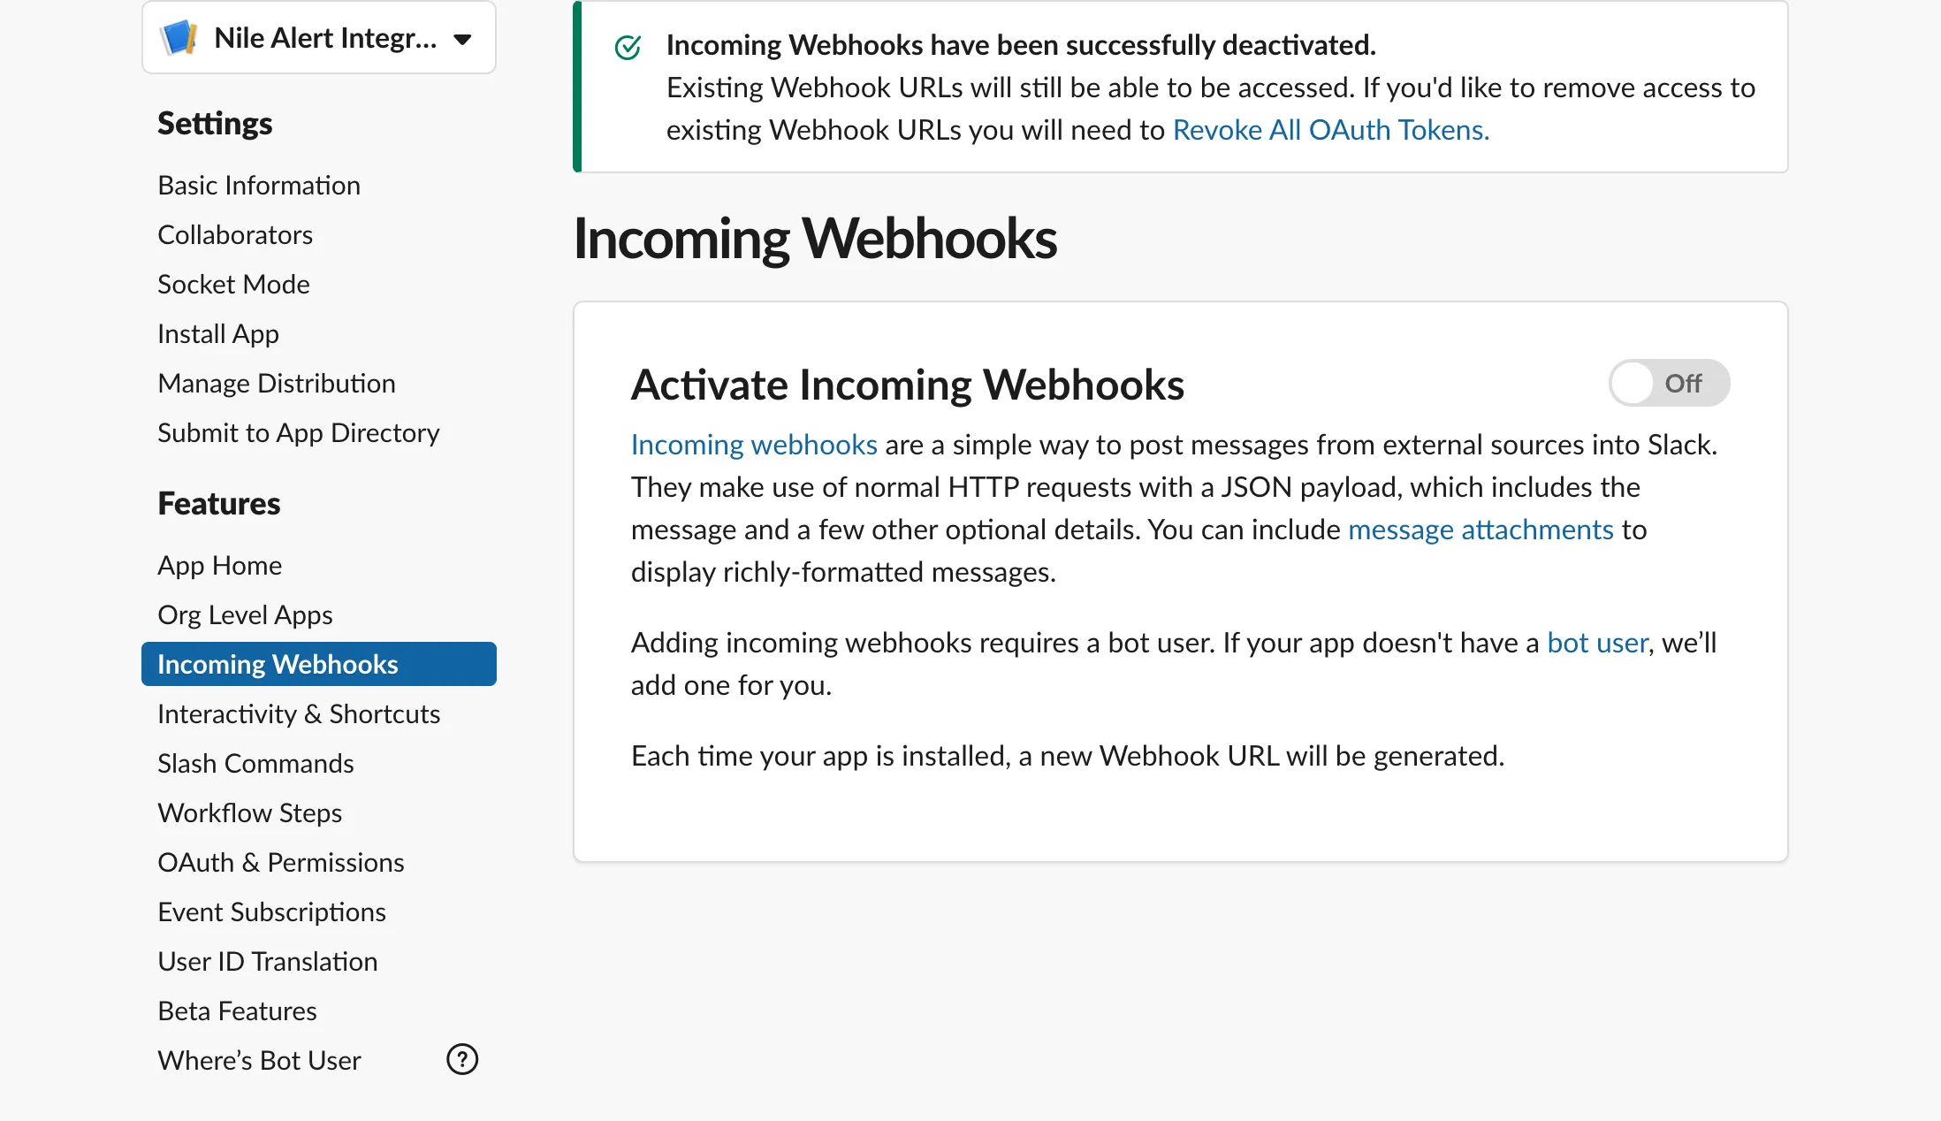Image resolution: width=1941 pixels, height=1121 pixels.
Task: Open OAuth & Permissions
Action: pos(281,863)
